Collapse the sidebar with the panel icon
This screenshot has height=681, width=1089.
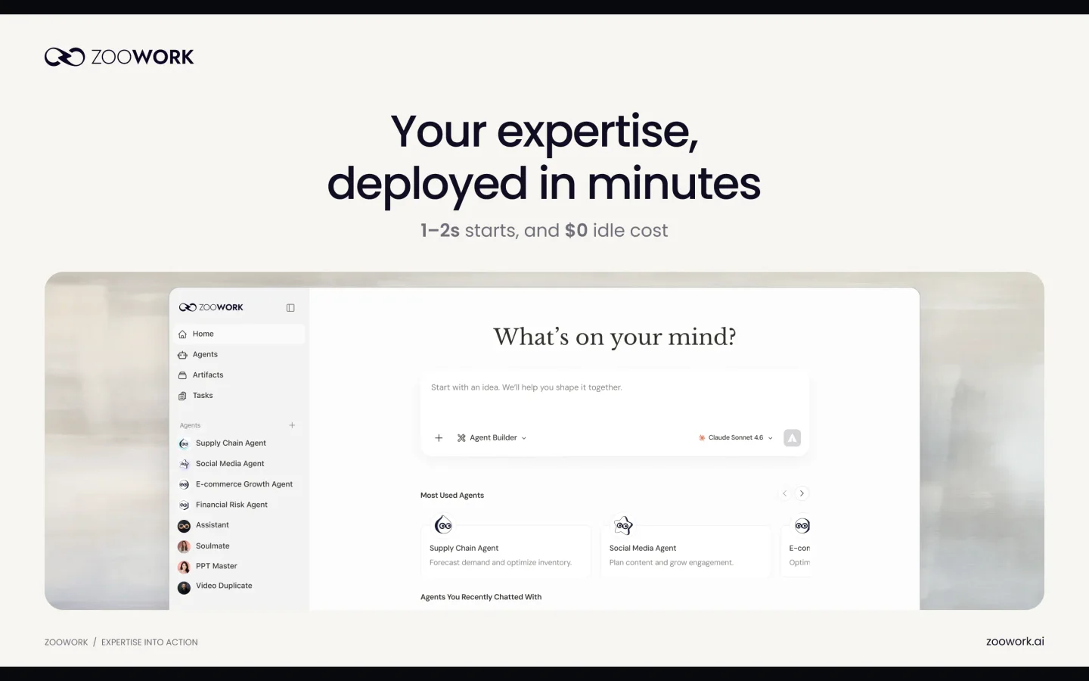(290, 308)
